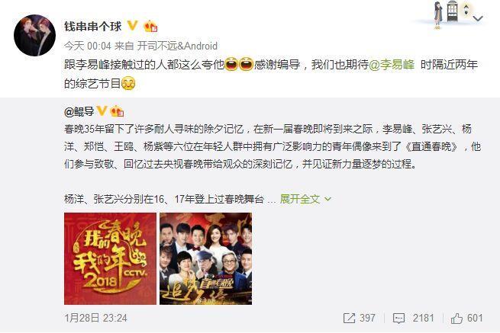Viewport: 500px width, 333px height.
Task: Click the membership crown badge next to 钱串串个球
Action: click(150, 26)
